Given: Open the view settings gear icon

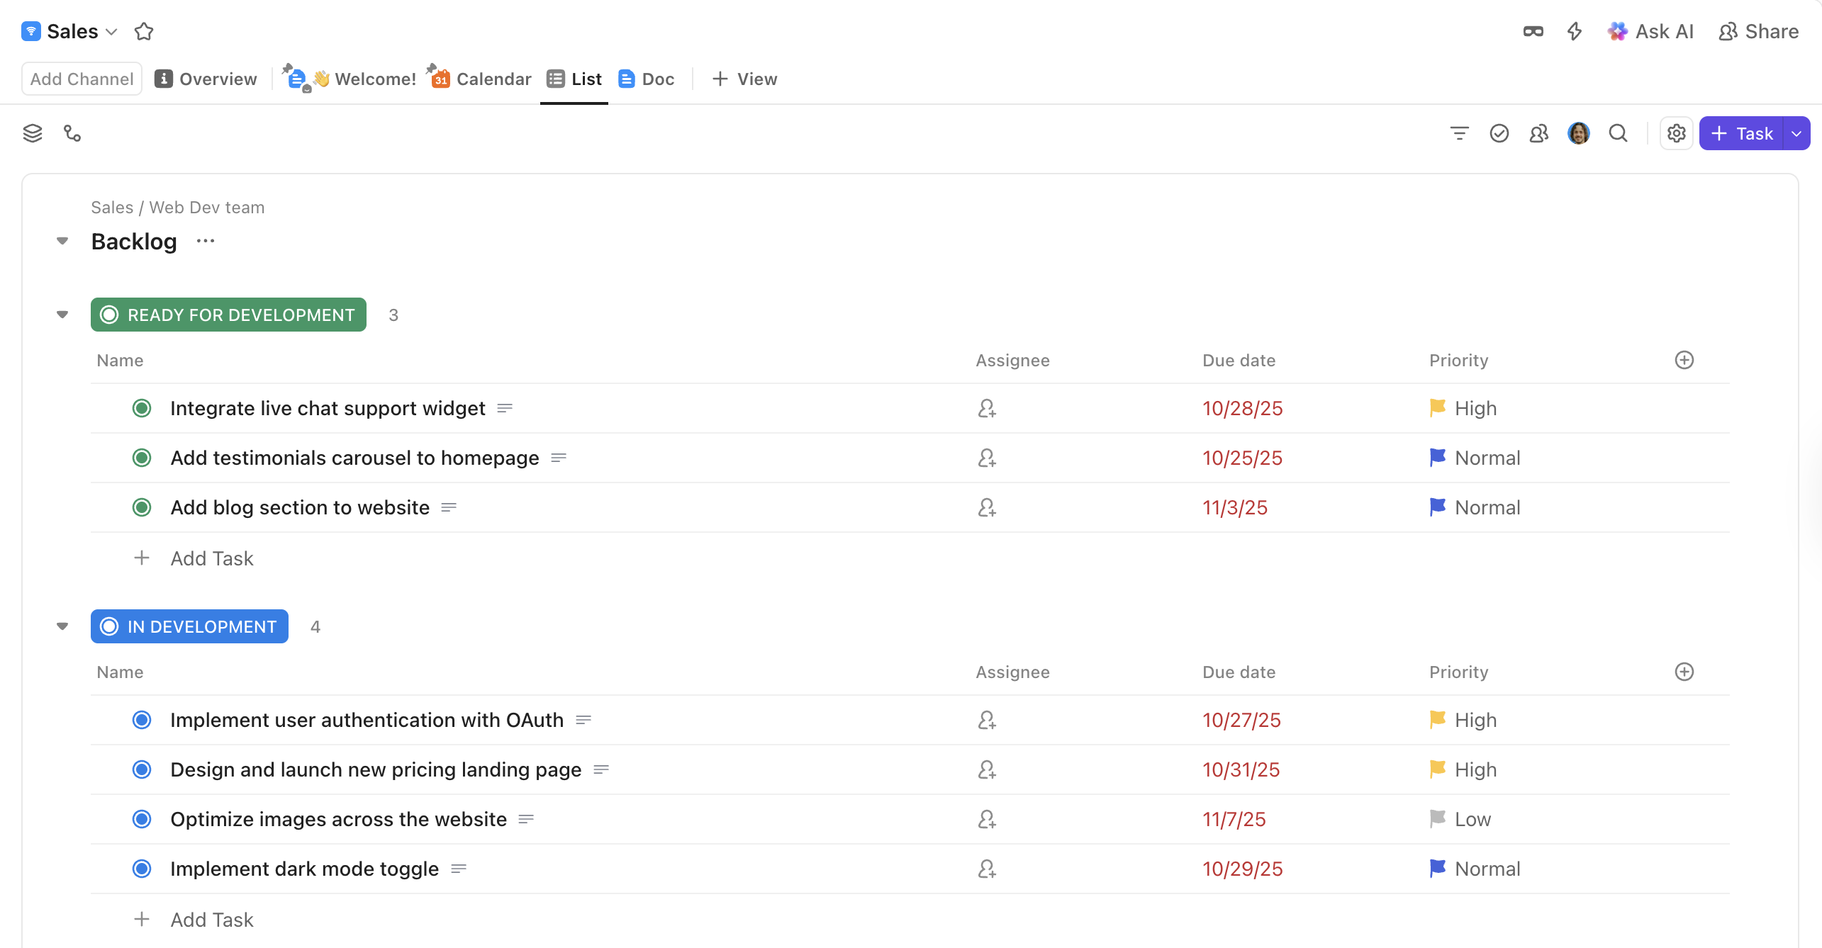Looking at the screenshot, I should pyautogui.click(x=1676, y=132).
